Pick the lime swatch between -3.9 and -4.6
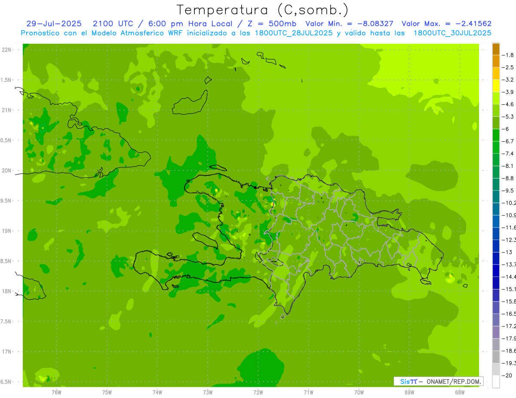The width and height of the screenshot is (516, 398). pyautogui.click(x=496, y=98)
